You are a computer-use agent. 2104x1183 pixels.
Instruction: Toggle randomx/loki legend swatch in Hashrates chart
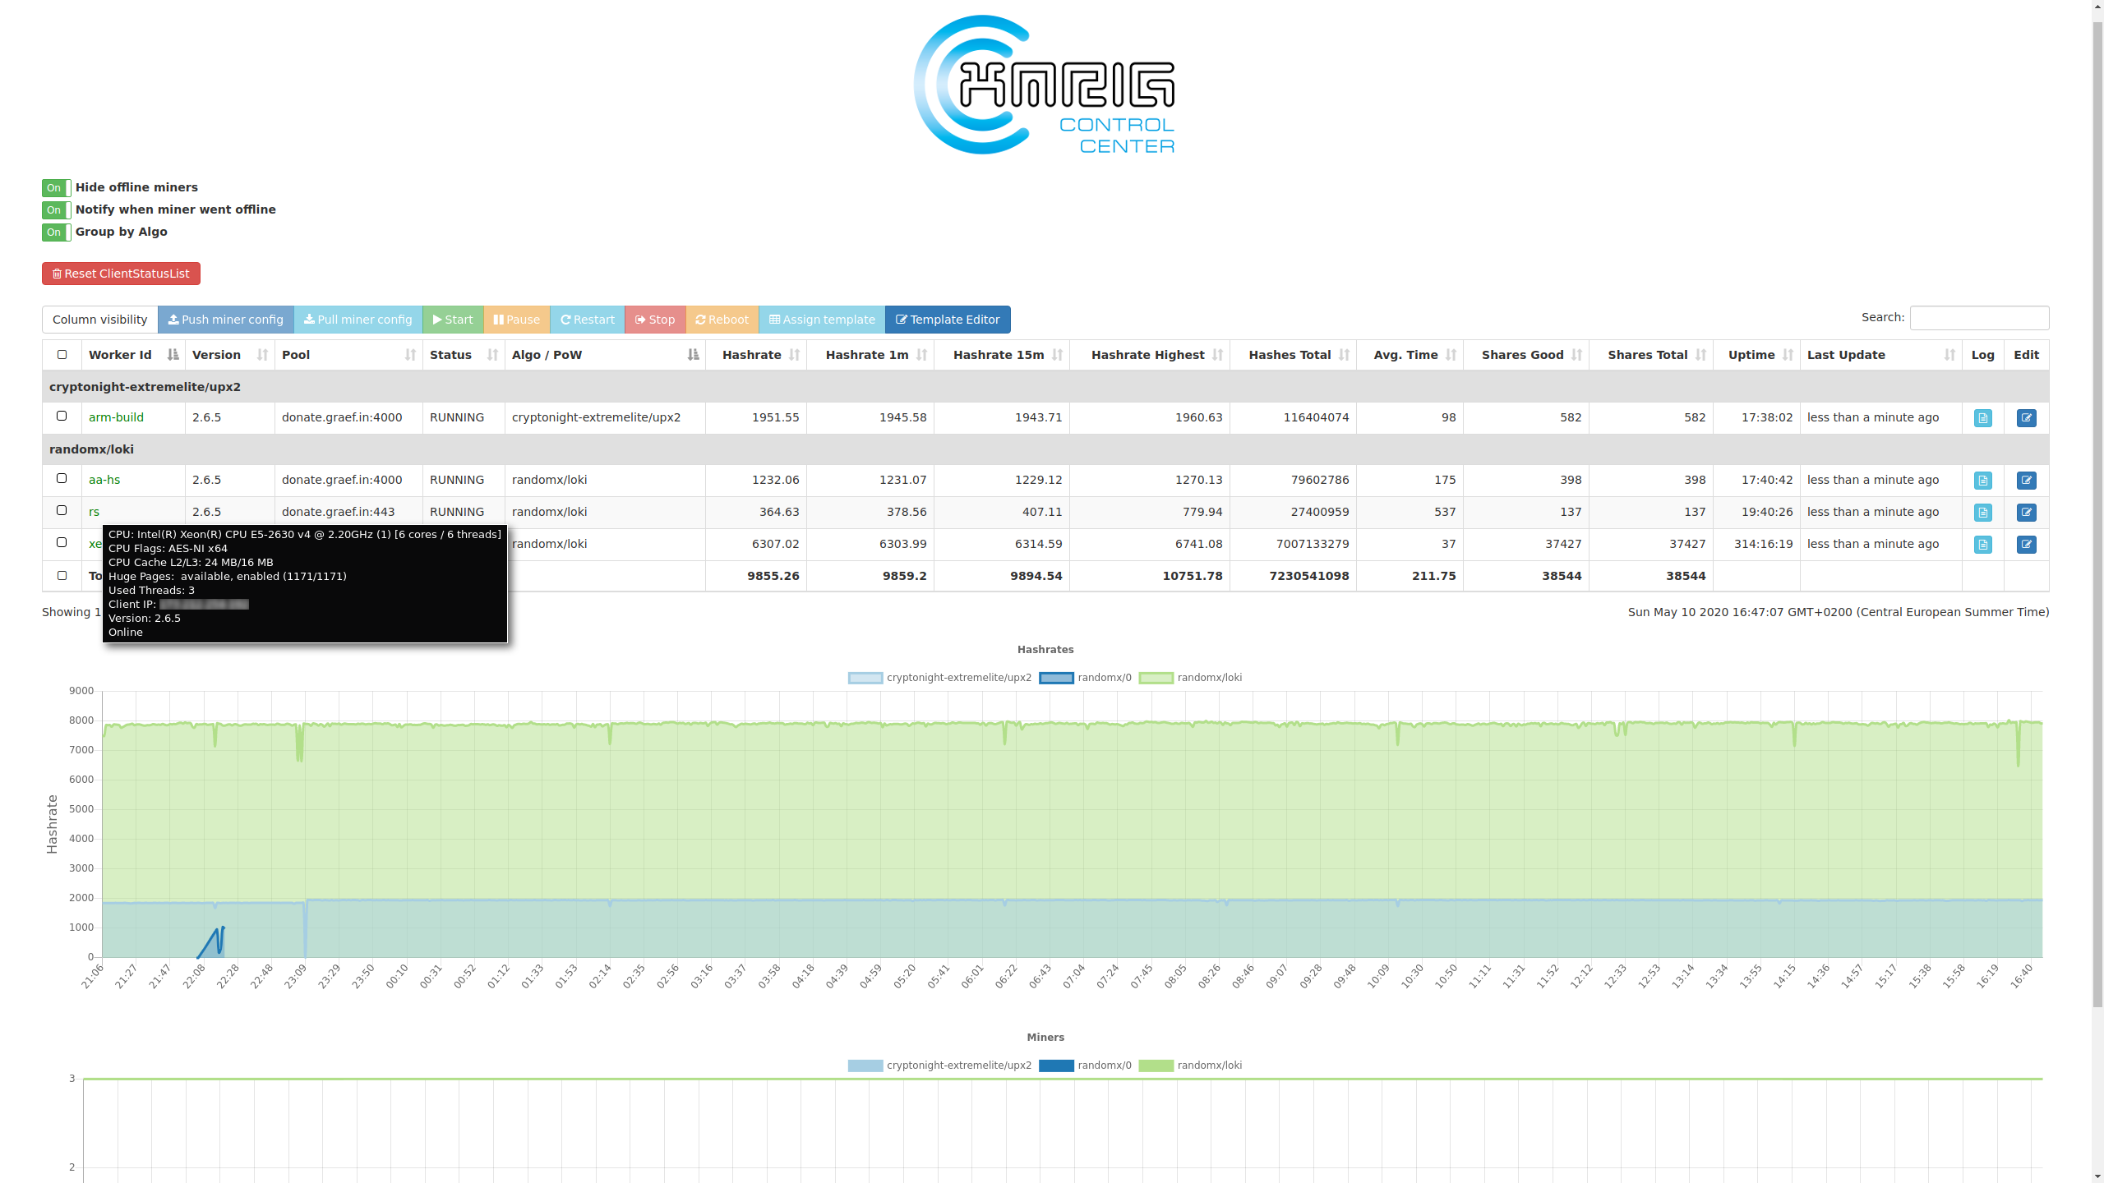[1155, 678]
